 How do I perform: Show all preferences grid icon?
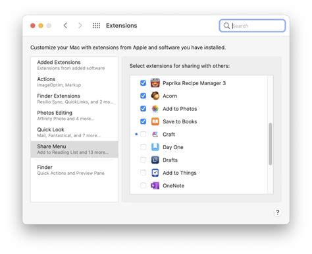[x=96, y=26]
